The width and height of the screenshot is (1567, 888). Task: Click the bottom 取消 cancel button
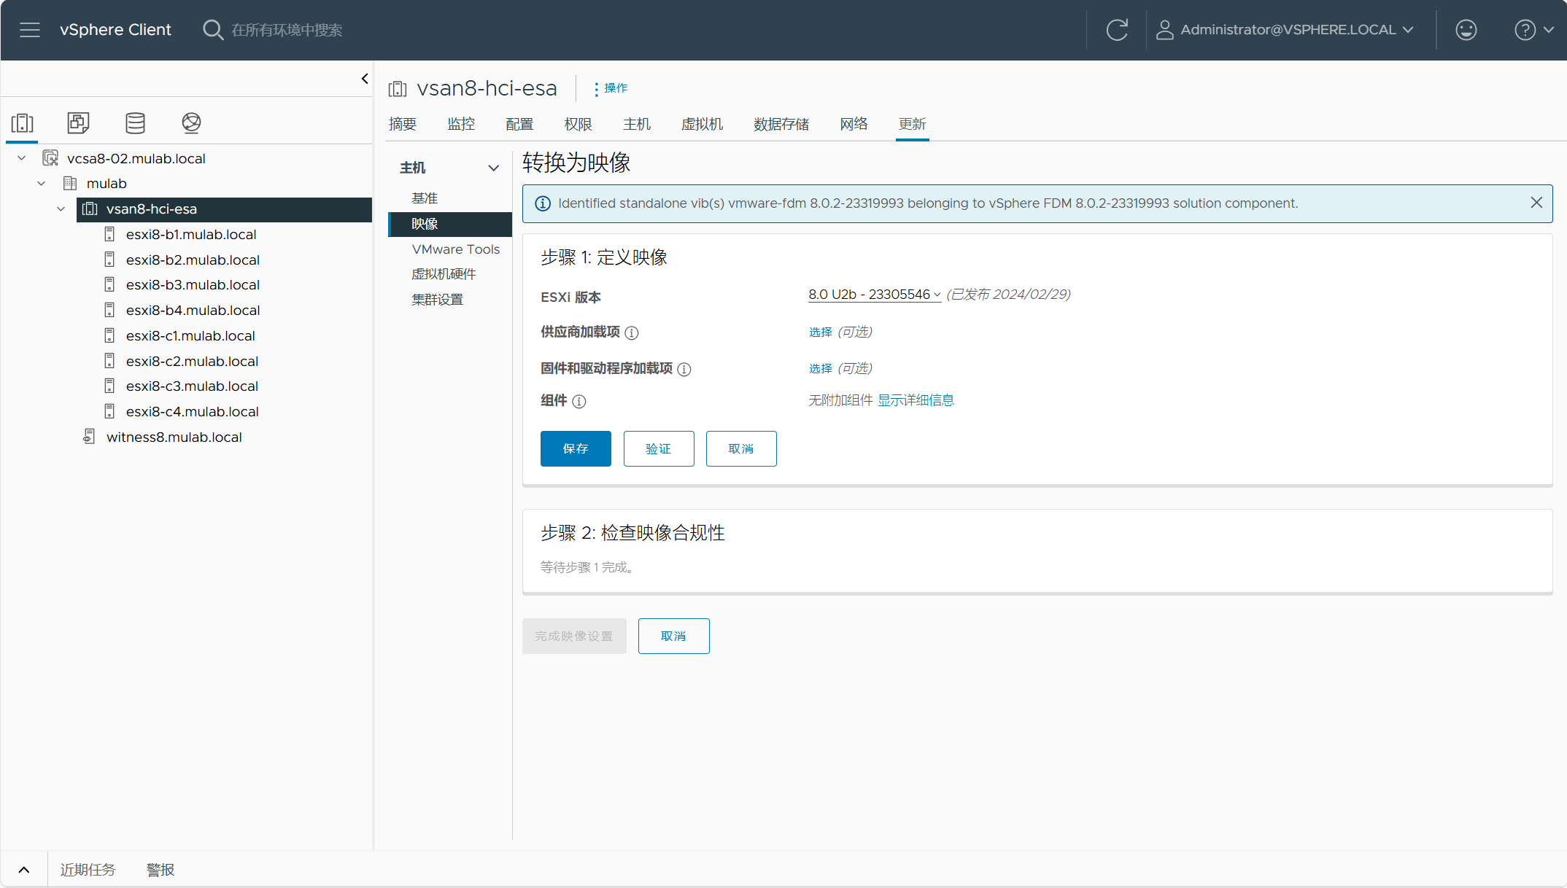pos(673,636)
